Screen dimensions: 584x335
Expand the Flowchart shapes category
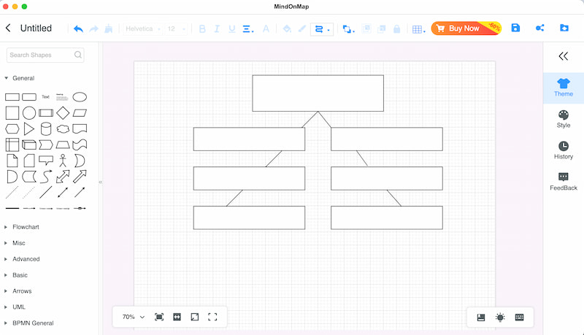tap(26, 227)
